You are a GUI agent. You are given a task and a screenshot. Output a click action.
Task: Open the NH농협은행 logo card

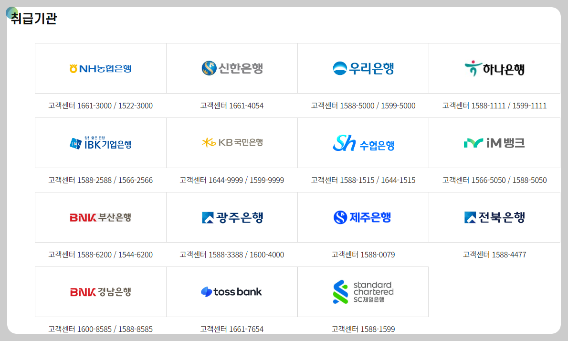[x=101, y=68]
